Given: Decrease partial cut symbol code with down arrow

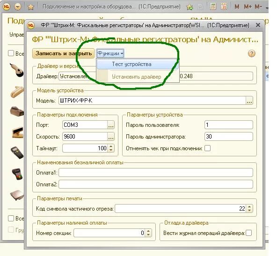Looking at the screenshot, I should pos(249,211).
